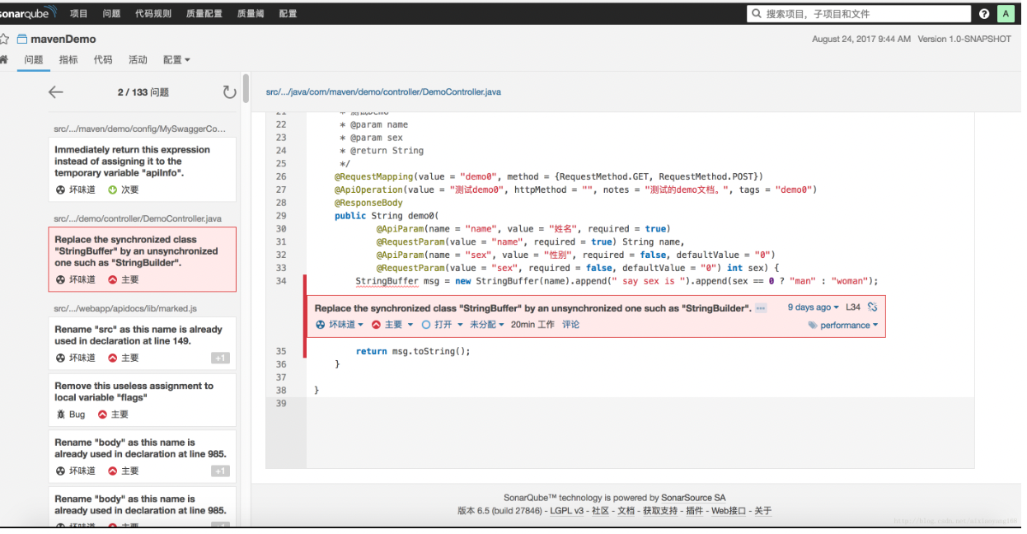
Task: Expand the 配置 project dropdown tab
Action: click(176, 59)
